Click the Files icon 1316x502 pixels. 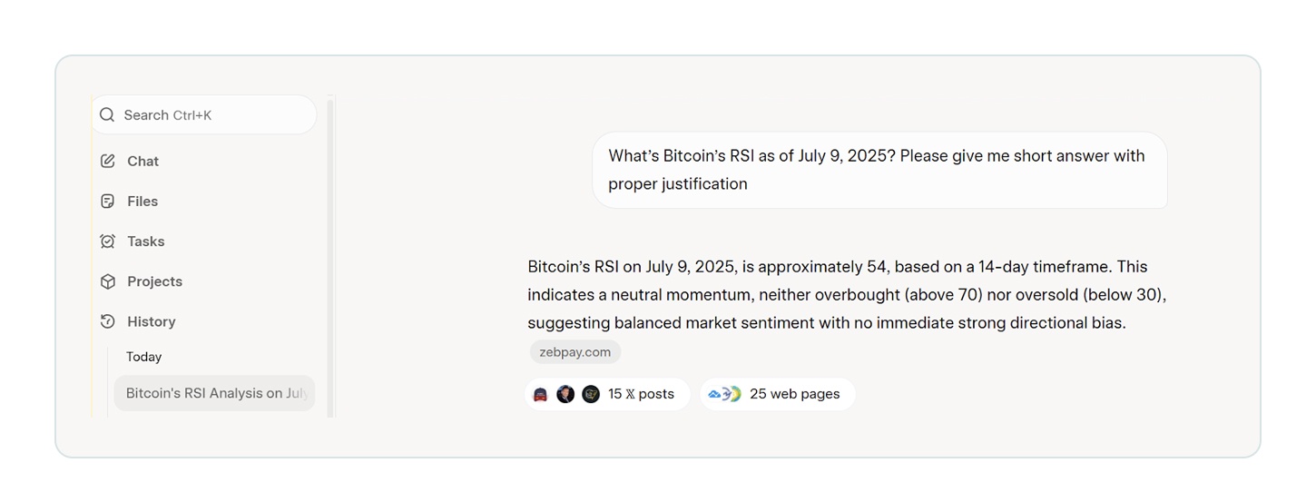point(107,202)
